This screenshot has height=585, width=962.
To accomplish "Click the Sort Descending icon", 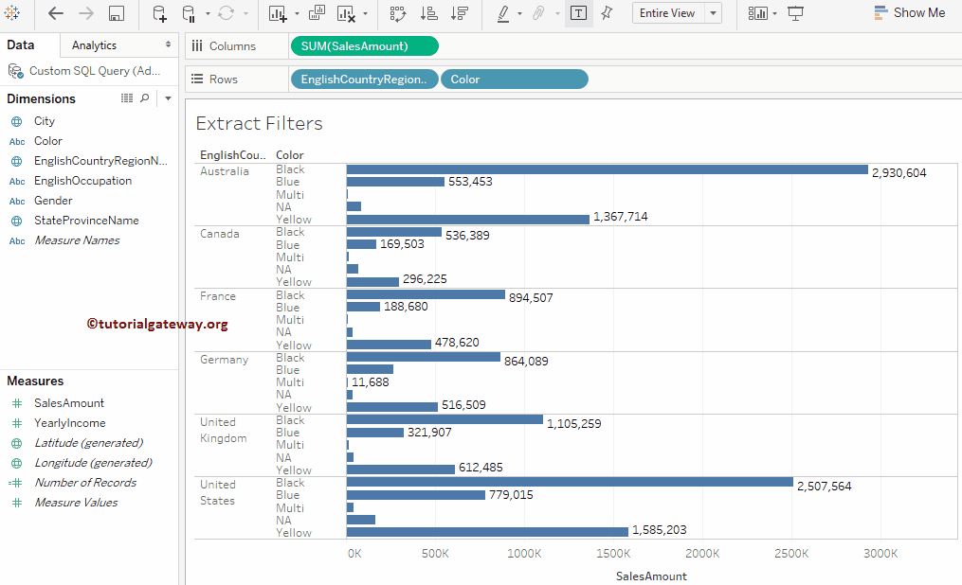I will coord(459,12).
